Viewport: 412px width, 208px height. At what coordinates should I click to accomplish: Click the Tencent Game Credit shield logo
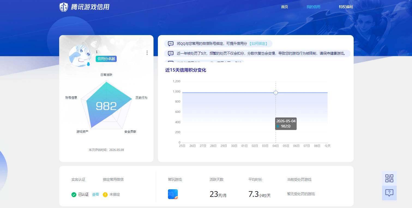coord(64,7)
